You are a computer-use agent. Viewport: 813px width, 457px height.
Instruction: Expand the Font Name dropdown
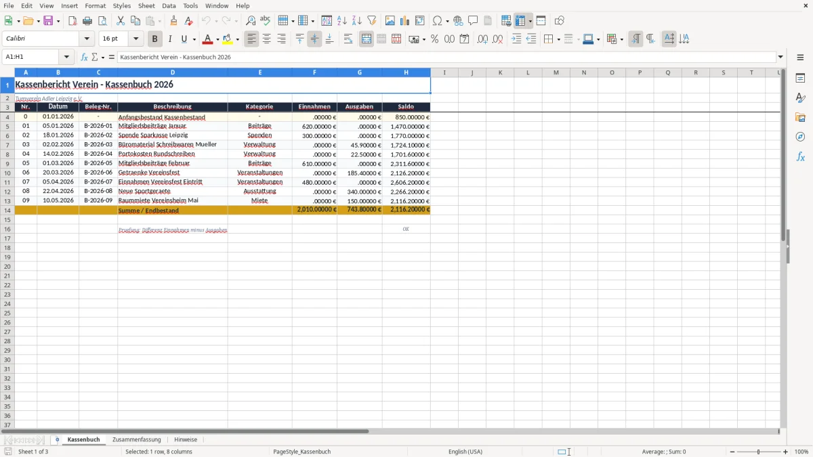(x=86, y=39)
